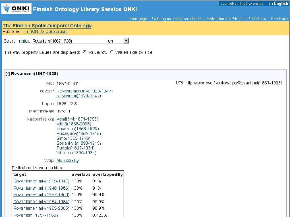
Task: Click the Maapinta-ala value
Action: [63, 111]
